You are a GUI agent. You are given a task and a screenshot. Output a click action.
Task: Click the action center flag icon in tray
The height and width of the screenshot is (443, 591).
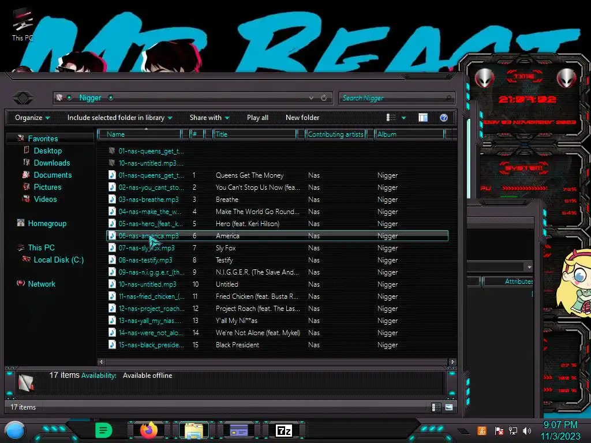(x=499, y=430)
